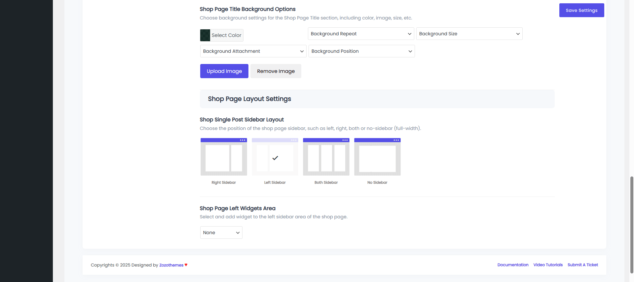The image size is (634, 282).
Task: Expand the Background Size dropdown
Action: point(469,34)
